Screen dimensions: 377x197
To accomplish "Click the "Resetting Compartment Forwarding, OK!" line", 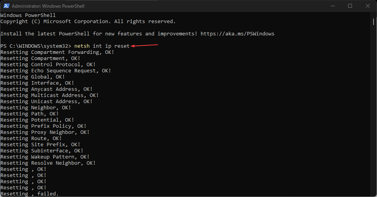I will coord(57,52).
